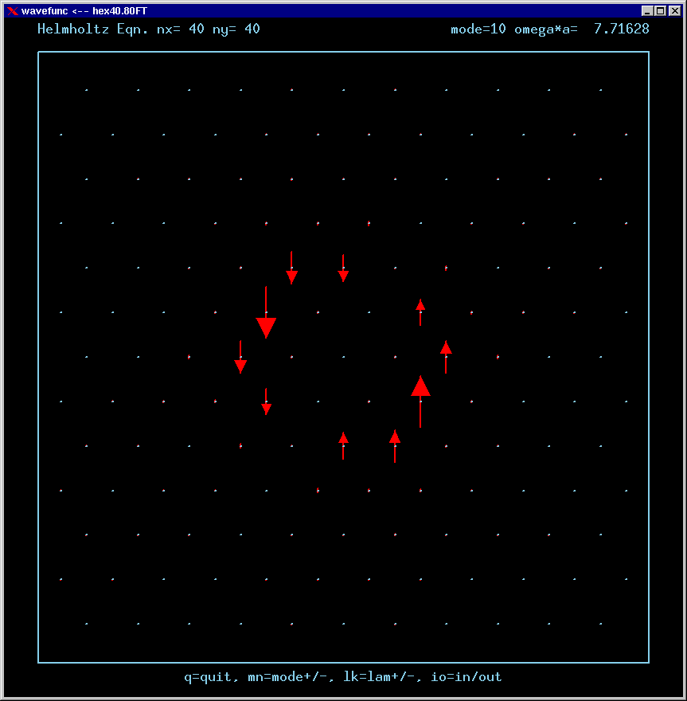Click the 'omega*a=' label
Viewport: 687px width, 701px height.
click(546, 29)
